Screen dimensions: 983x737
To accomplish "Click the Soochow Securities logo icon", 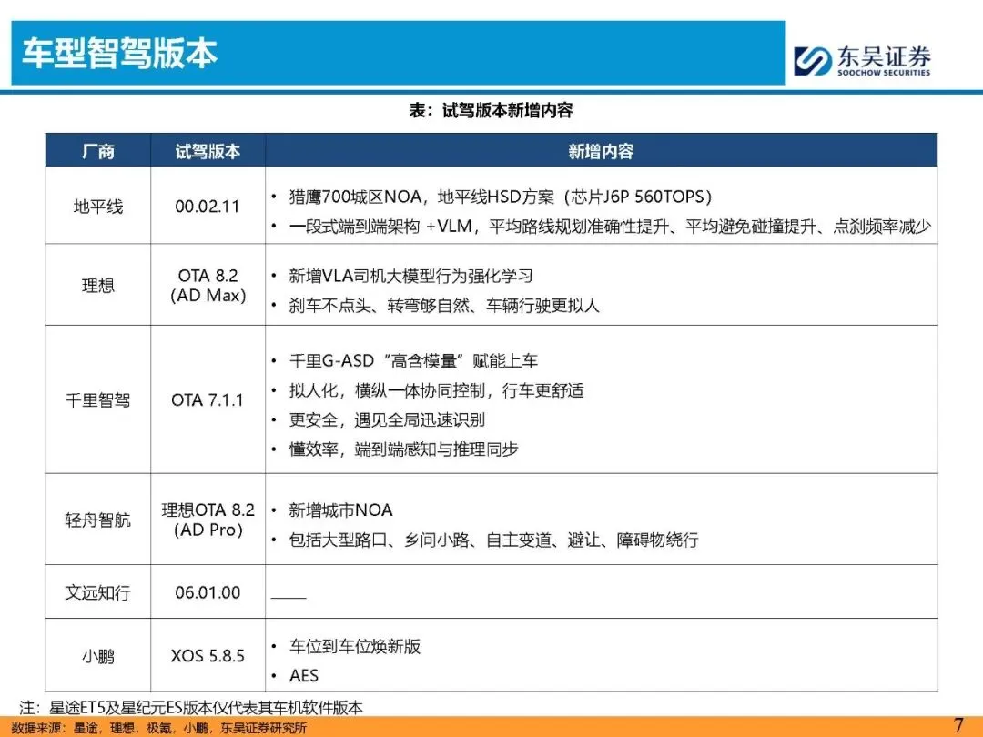I will pos(813,60).
